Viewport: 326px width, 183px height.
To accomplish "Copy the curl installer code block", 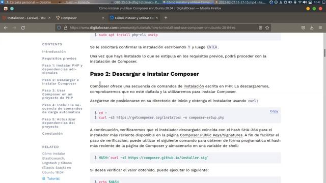I will [x=274, y=111].
